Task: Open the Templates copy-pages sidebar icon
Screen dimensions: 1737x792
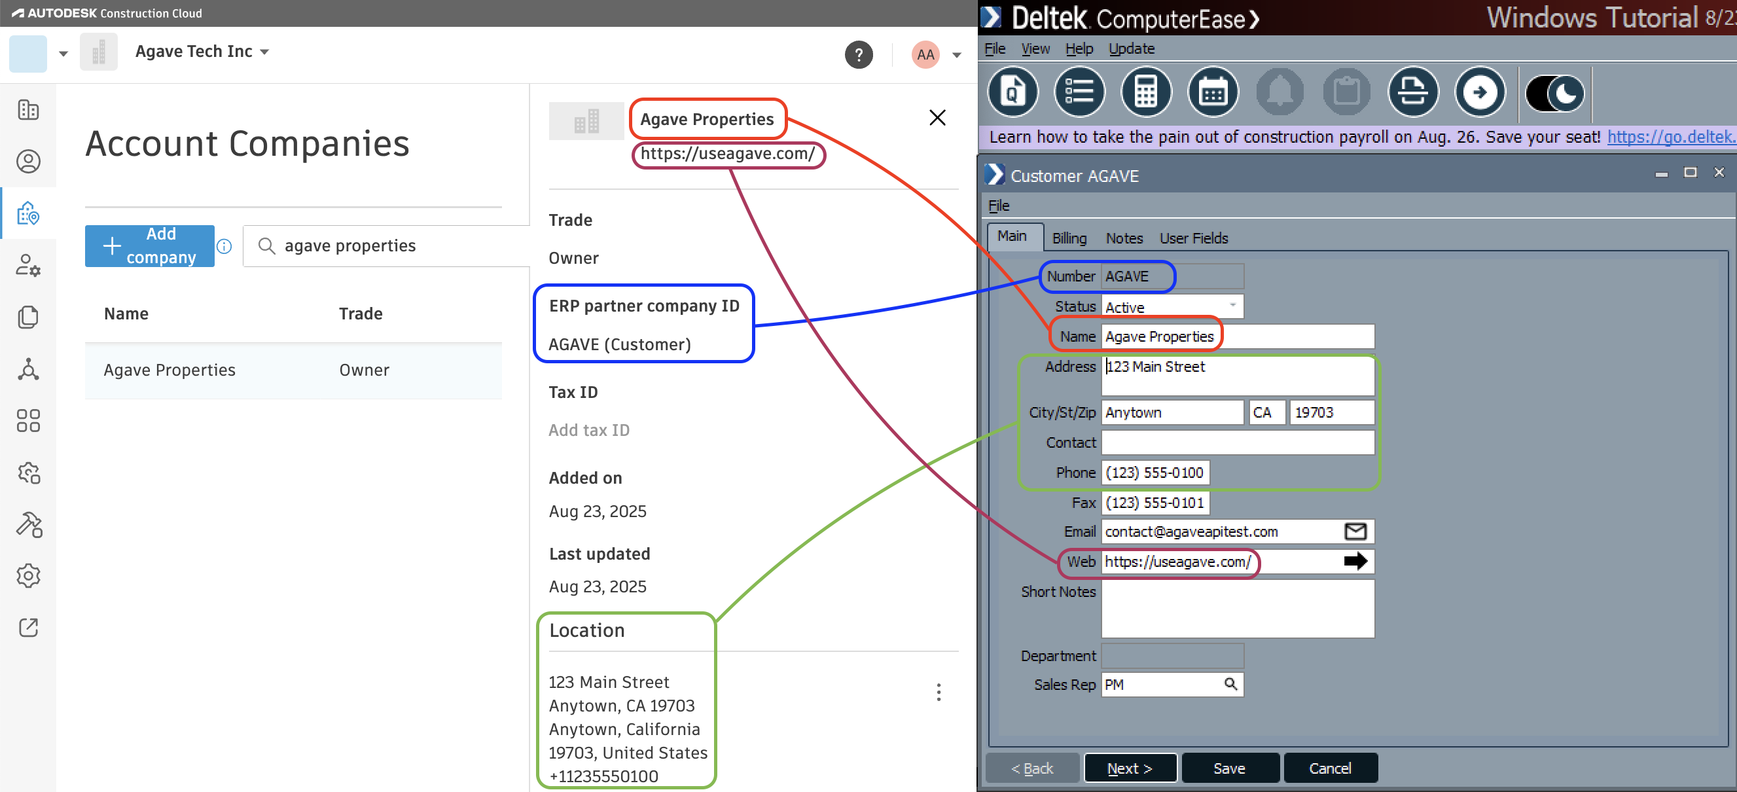Action: (28, 317)
